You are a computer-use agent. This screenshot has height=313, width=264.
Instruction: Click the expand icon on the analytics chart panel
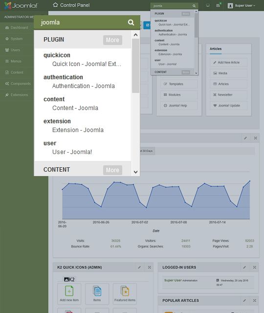[255, 138]
